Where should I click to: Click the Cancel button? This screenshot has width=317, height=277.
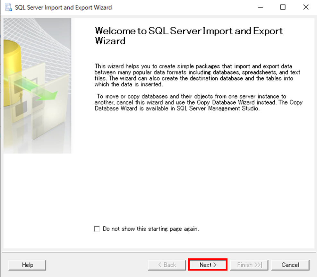click(290, 265)
